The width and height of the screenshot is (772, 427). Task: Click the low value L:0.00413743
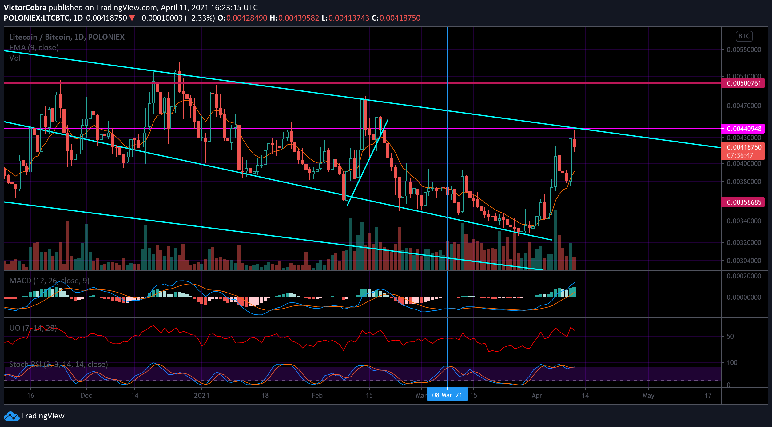tap(345, 18)
